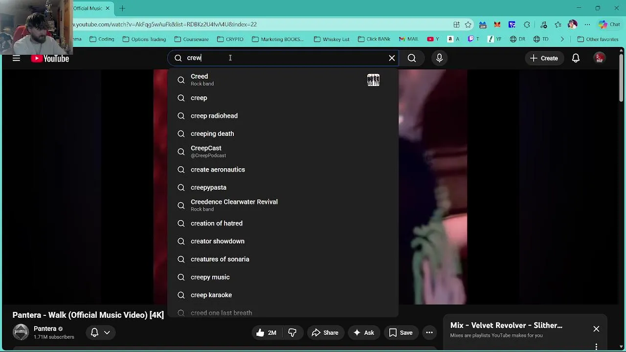Open the Courseware favorites folder
This screenshot has height=352, width=626.
click(x=192, y=39)
